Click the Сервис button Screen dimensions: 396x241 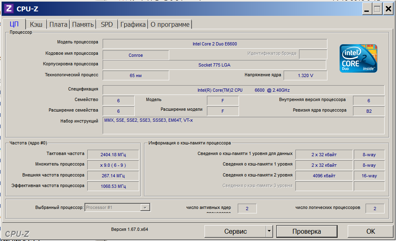[x=235, y=231]
